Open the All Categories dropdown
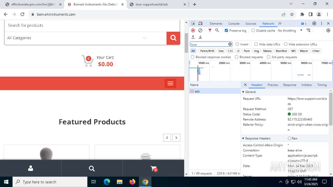 [x=85, y=38]
